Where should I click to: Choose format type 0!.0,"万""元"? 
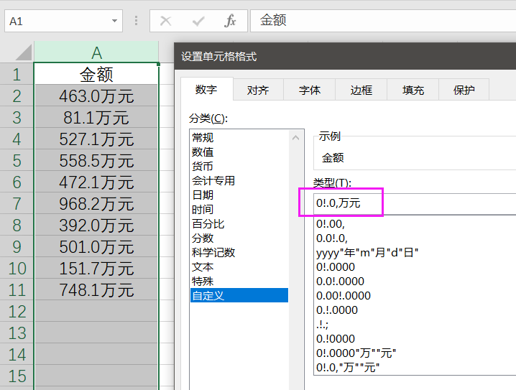[x=348, y=367]
